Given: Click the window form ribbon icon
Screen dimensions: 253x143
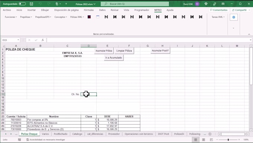Looking at the screenshot, I should pyautogui.click(x=97, y=17).
